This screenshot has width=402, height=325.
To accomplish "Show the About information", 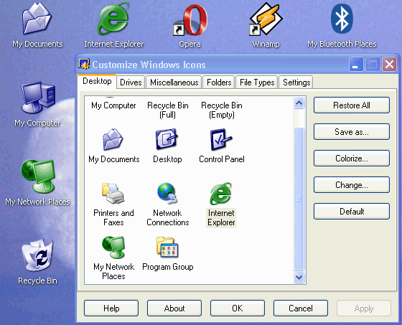I will (x=174, y=308).
